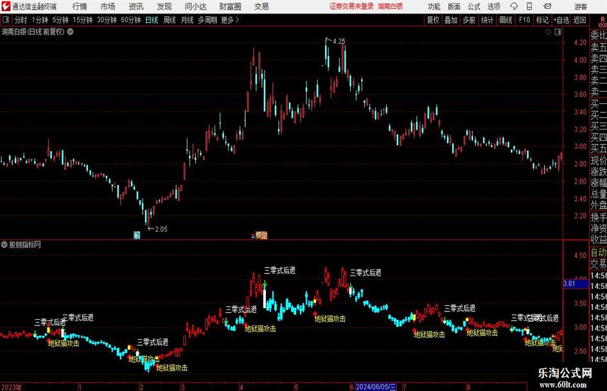Viewport: 607px width, 391px height.
Task: Open the 功能 menu
Action: [434, 6]
